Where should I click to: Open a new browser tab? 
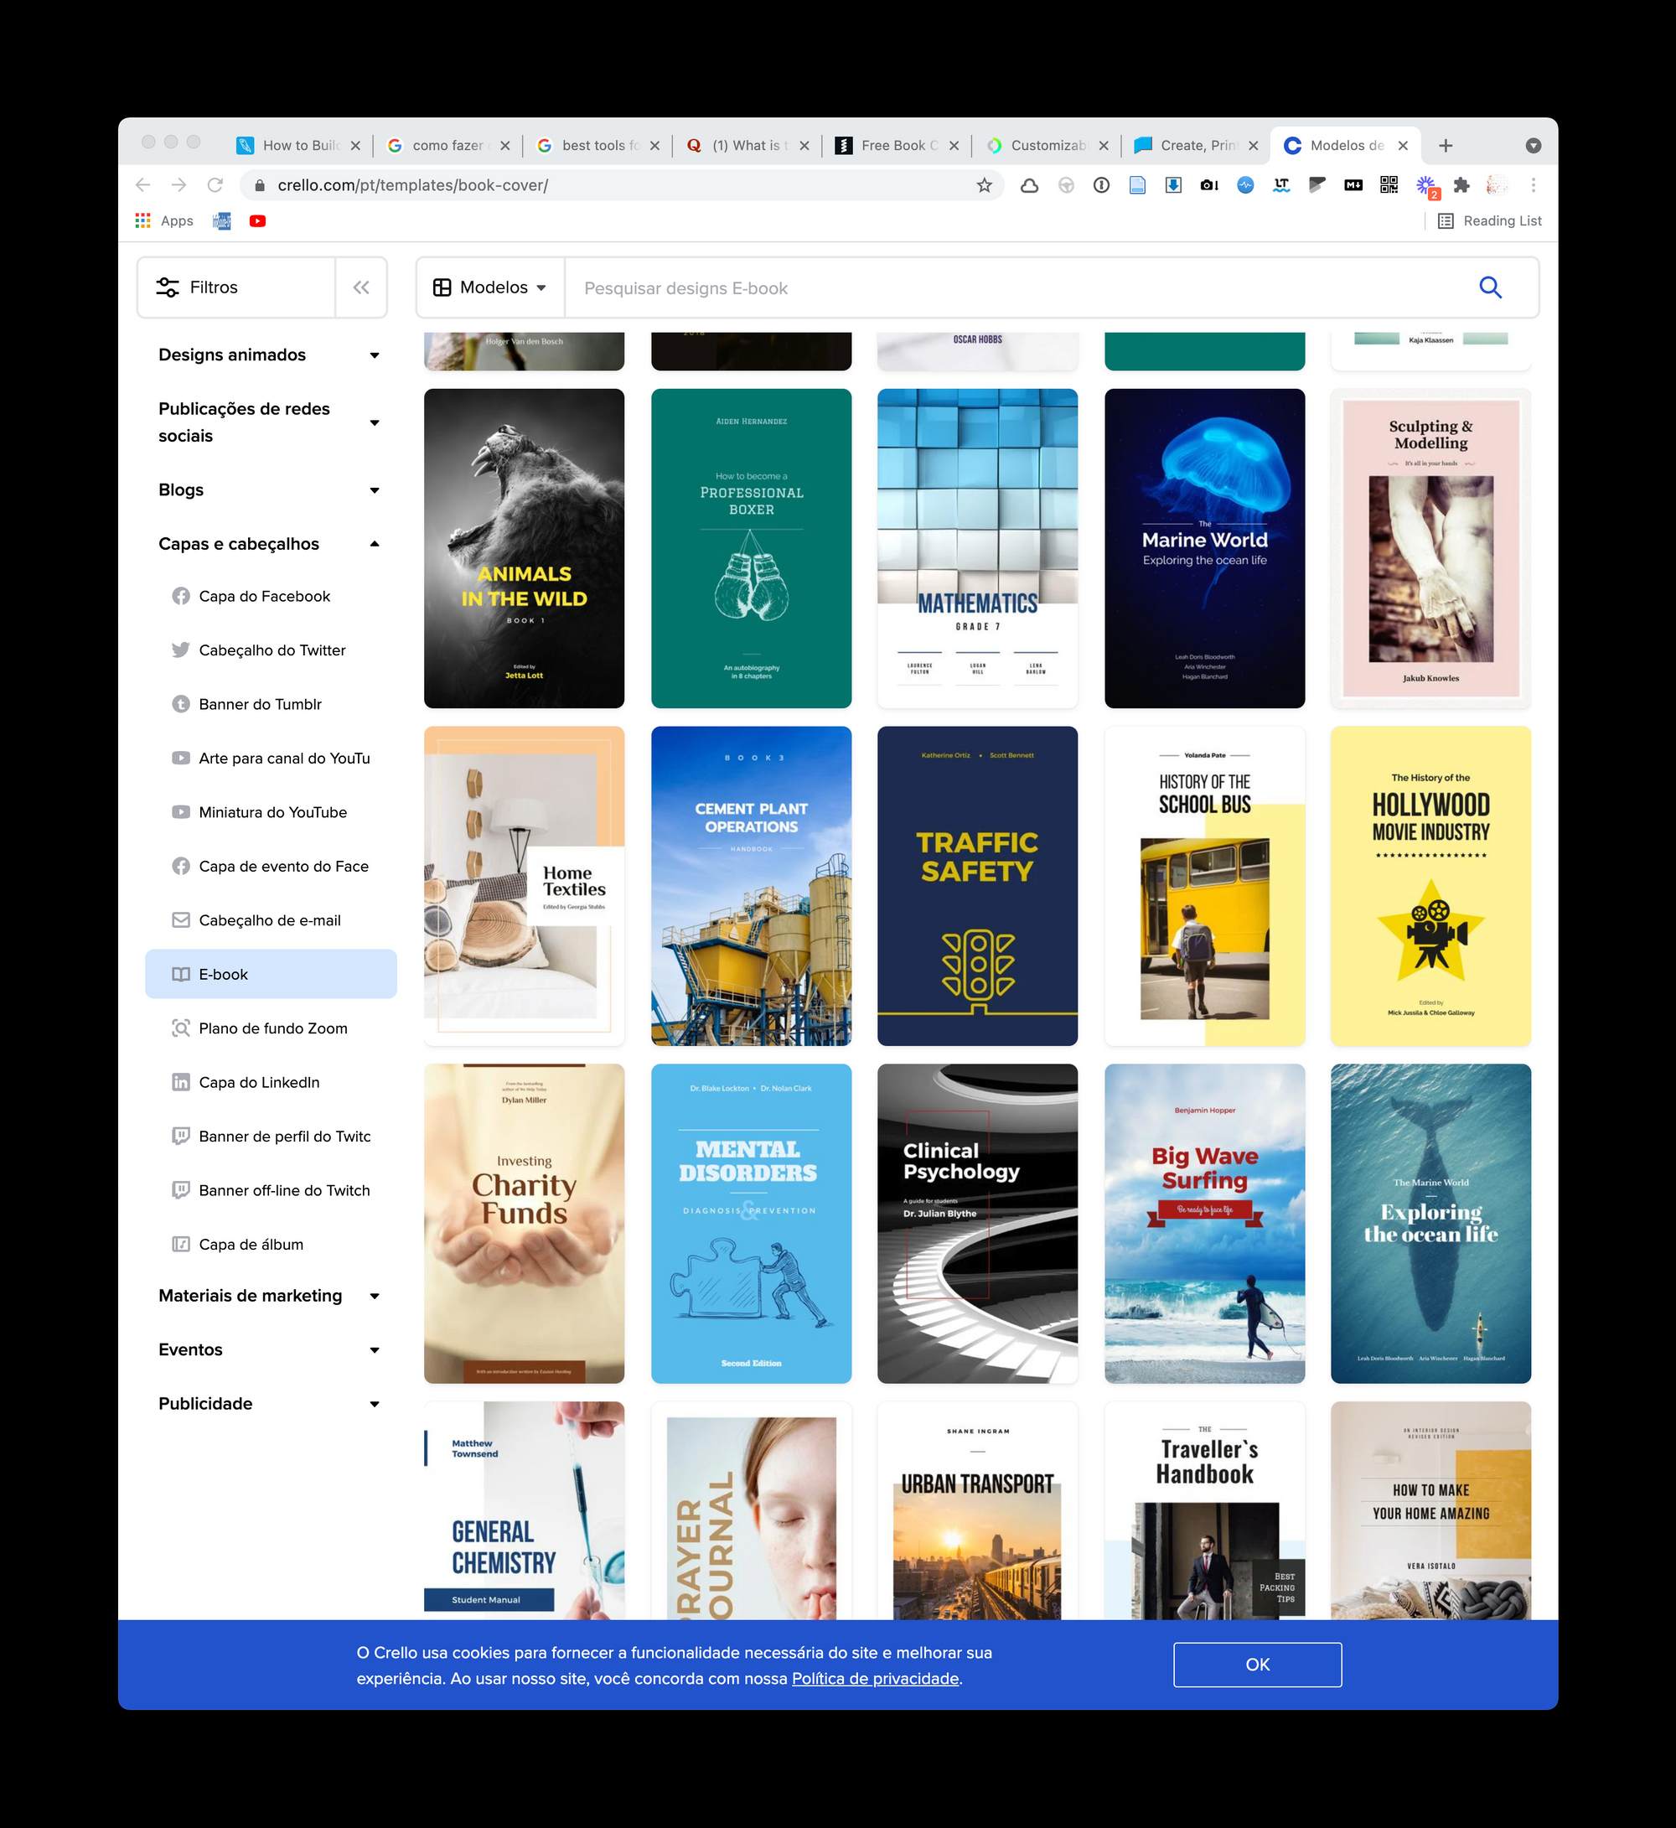(x=1446, y=145)
